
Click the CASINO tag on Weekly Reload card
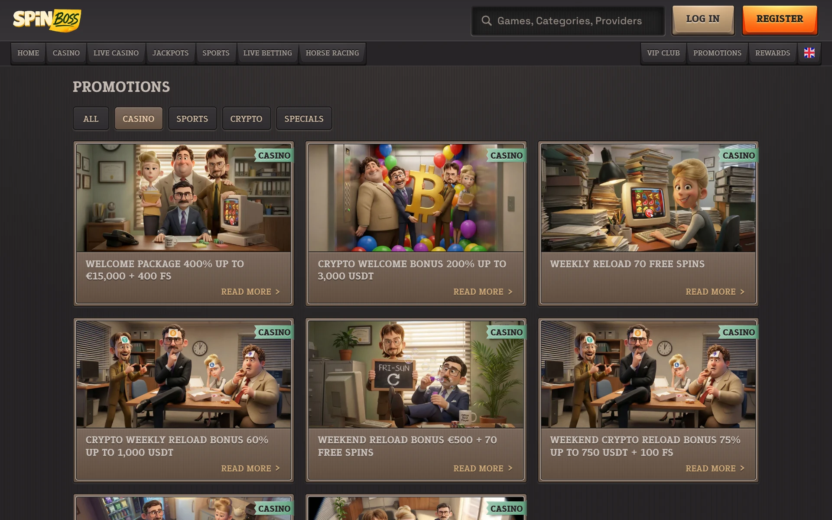(739, 156)
